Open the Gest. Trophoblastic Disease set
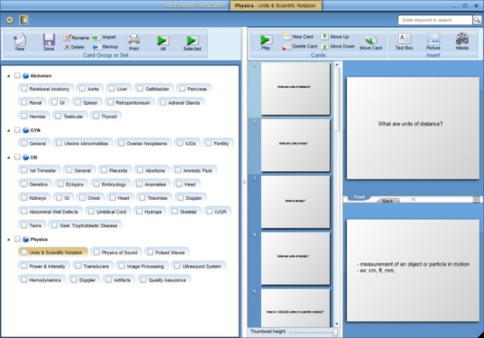This screenshot has width=484, height=338. [85, 225]
